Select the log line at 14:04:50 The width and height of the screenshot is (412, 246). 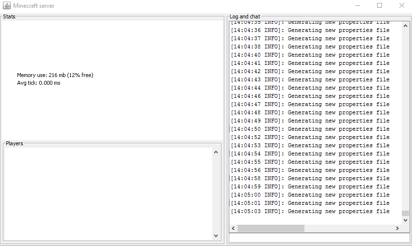[310, 129]
